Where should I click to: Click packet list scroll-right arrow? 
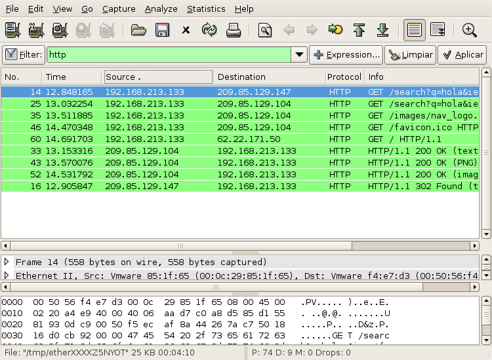point(475,245)
